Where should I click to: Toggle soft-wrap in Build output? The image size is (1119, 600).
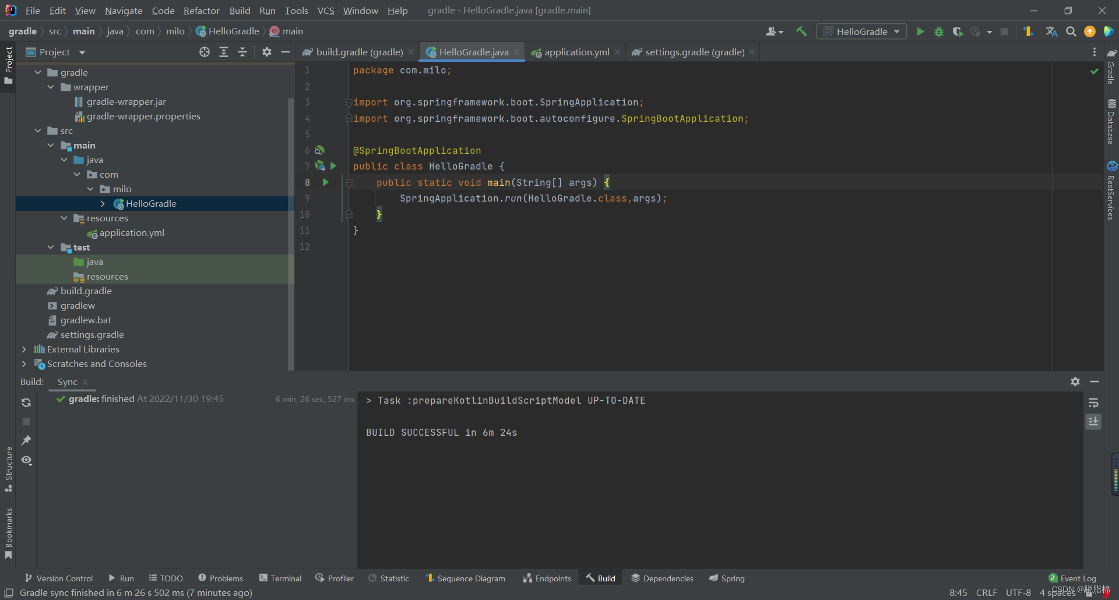point(1094,402)
